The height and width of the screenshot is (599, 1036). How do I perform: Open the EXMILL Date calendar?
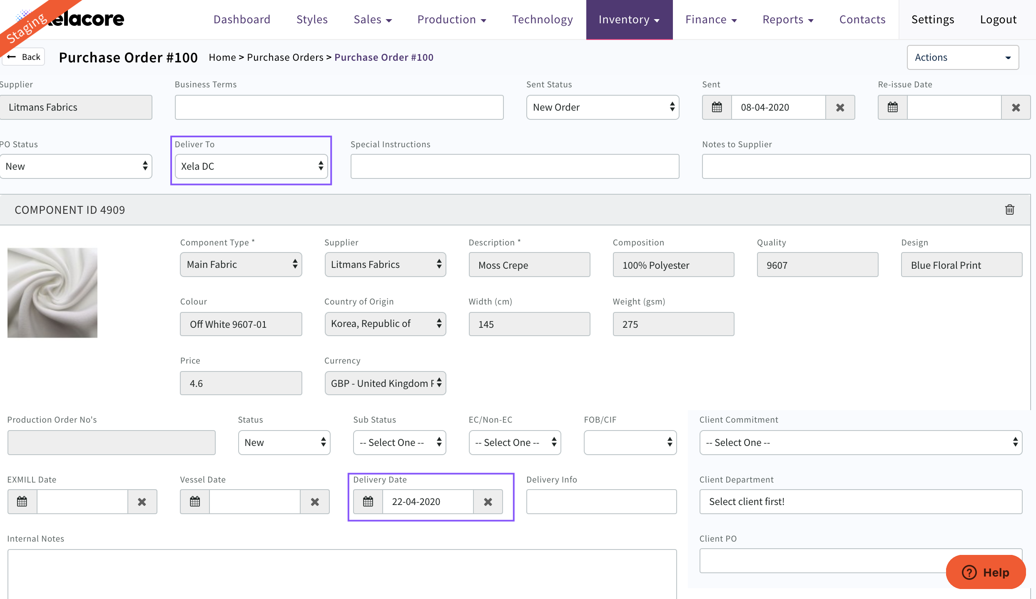(x=22, y=502)
